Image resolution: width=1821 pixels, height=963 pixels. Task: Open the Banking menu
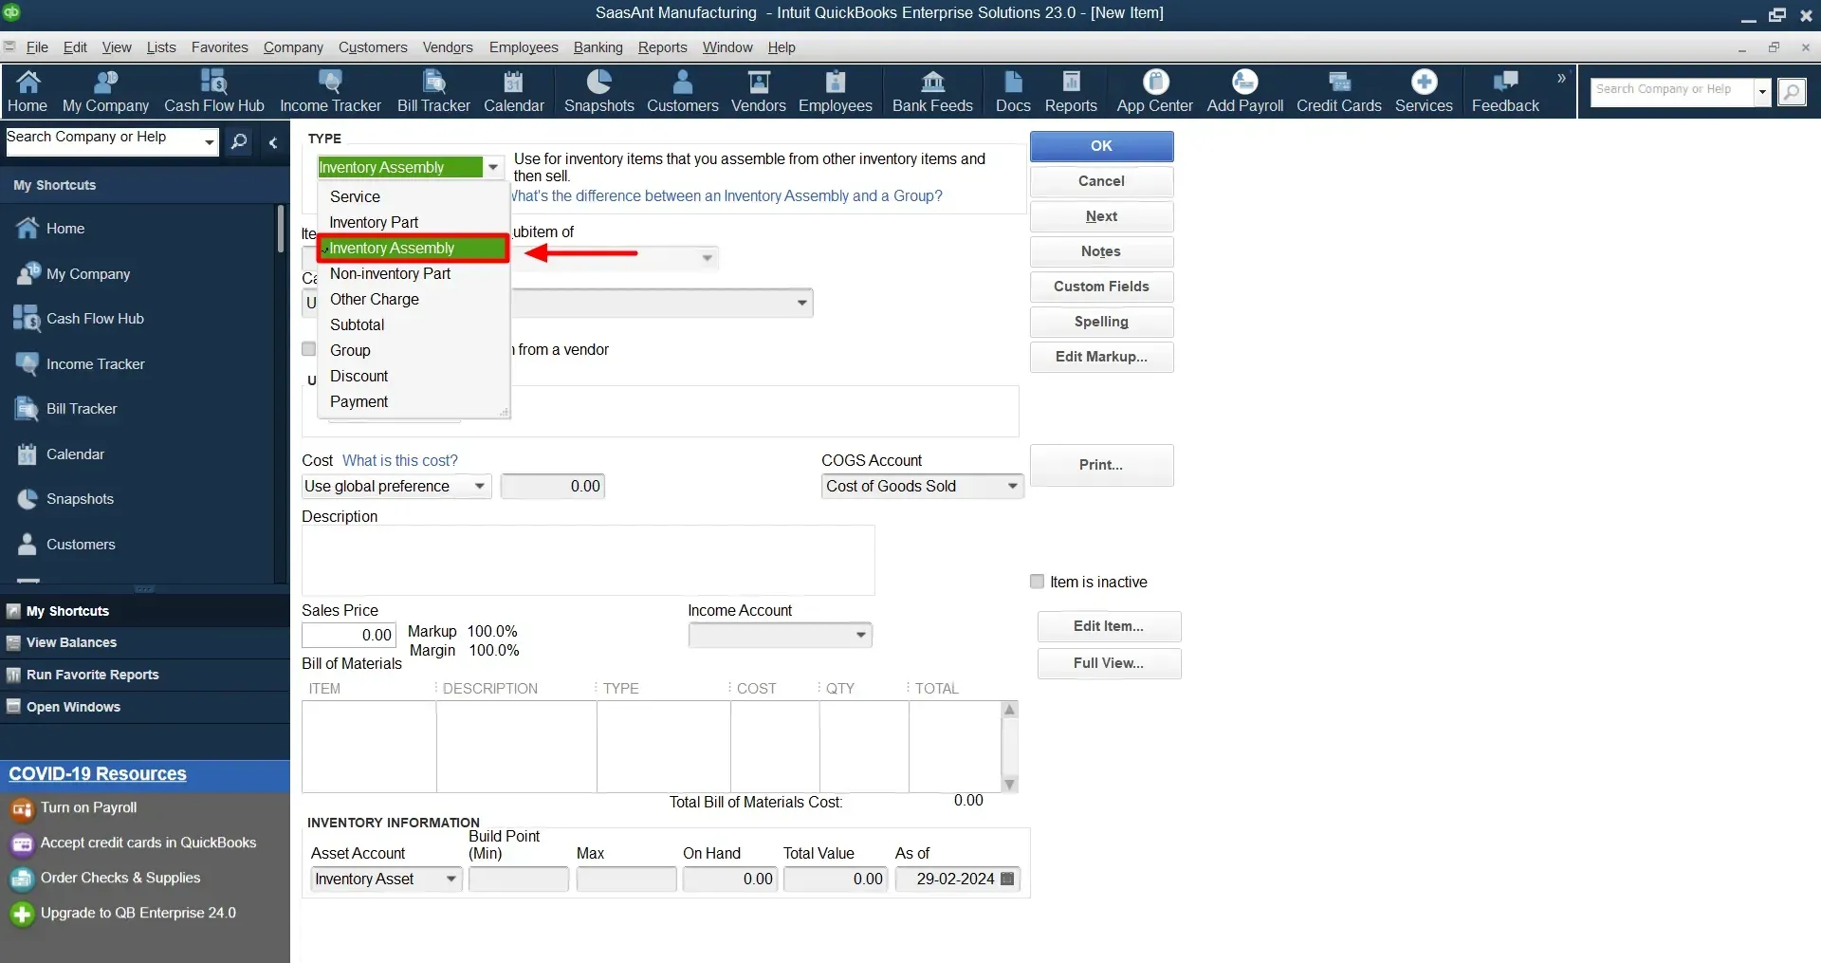pyautogui.click(x=598, y=47)
